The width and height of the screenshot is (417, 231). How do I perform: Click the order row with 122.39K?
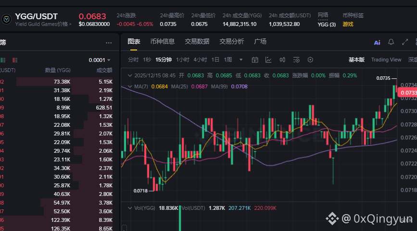point(56,220)
